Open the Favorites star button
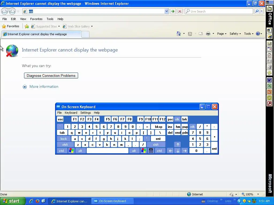Screen dimensions: 274x205 11,26
